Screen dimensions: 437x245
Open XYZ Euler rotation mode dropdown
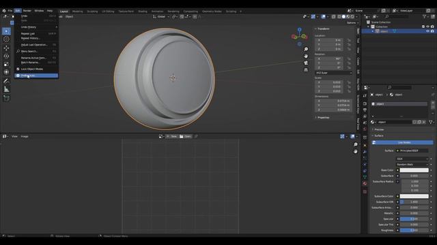334,73
